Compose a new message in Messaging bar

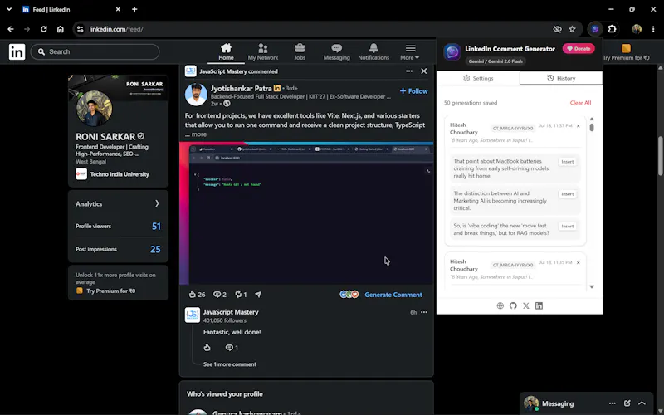[627, 403]
